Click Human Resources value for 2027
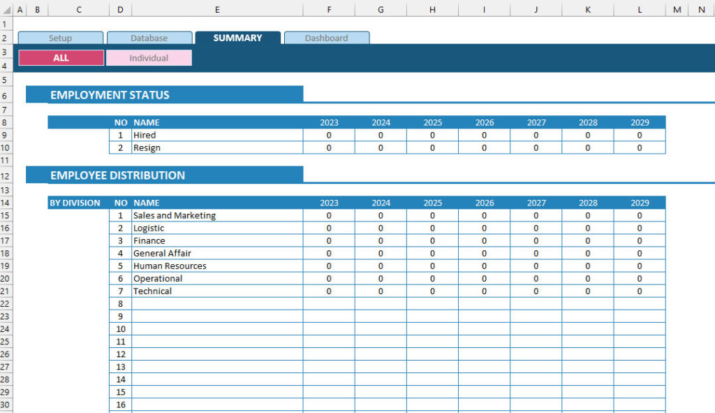The width and height of the screenshot is (715, 413). 536,266
